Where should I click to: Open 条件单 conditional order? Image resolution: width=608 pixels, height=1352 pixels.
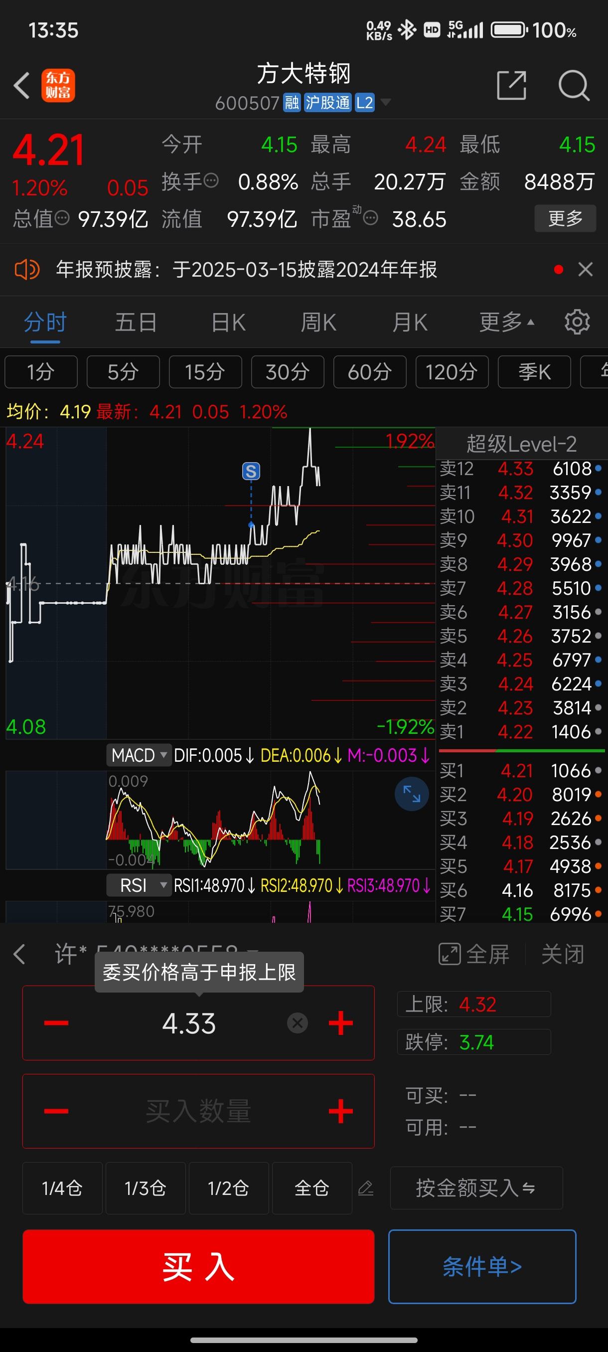click(482, 1266)
